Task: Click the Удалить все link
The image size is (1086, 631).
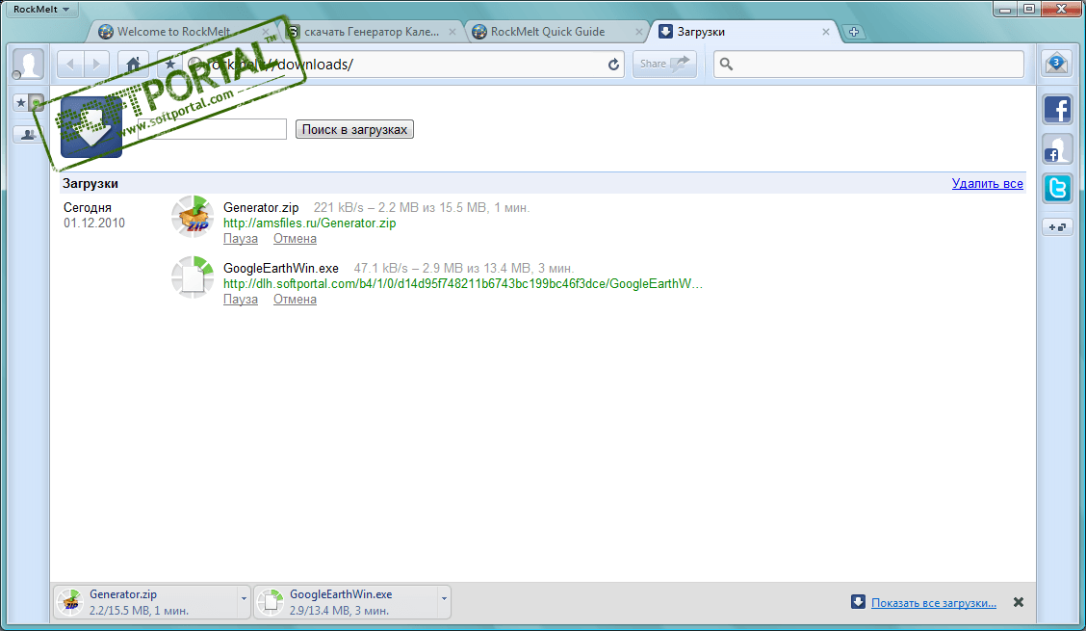Action: (x=987, y=184)
